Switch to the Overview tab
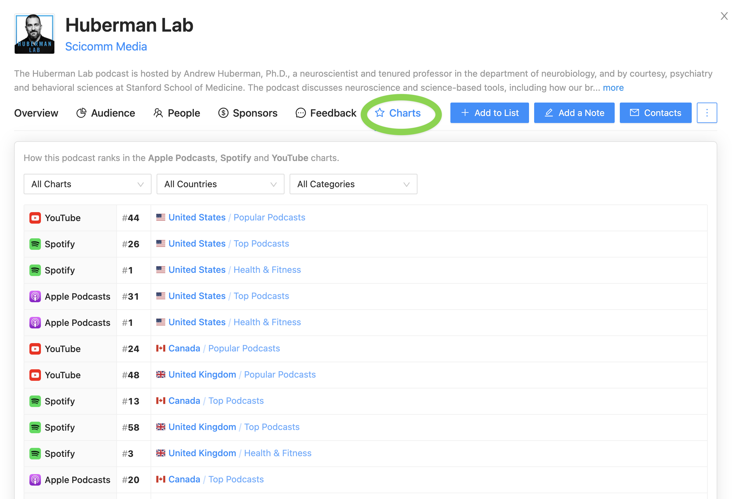This screenshot has width=732, height=499. tap(36, 113)
